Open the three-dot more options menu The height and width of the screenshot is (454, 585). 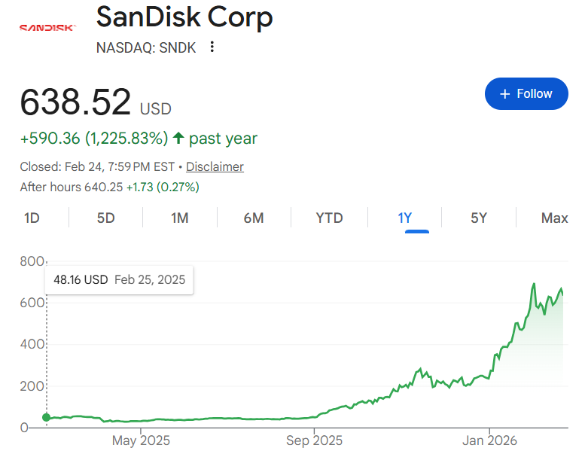point(212,47)
